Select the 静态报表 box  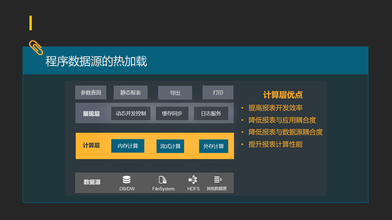coord(130,92)
